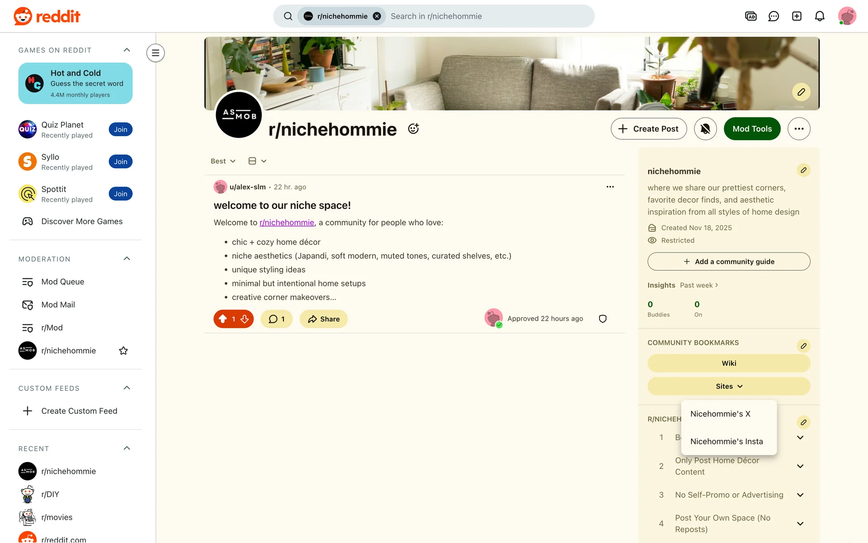Open post options three-dot menu
The height and width of the screenshot is (543, 868).
tap(610, 187)
